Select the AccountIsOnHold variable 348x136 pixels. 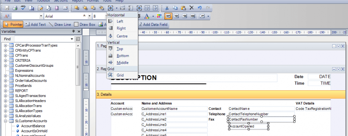[34, 131]
